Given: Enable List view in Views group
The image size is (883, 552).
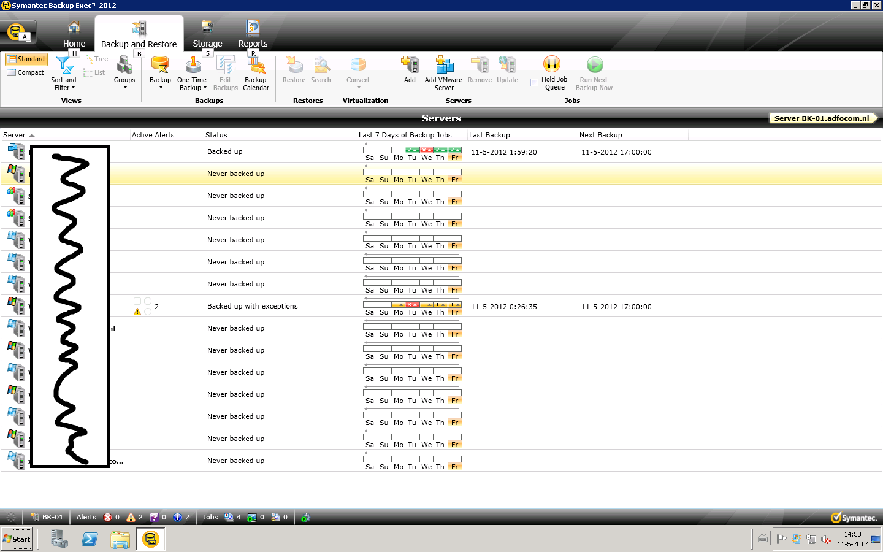Looking at the screenshot, I should tap(94, 72).
